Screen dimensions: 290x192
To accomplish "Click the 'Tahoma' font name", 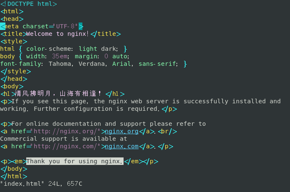I will pos(59,64).
